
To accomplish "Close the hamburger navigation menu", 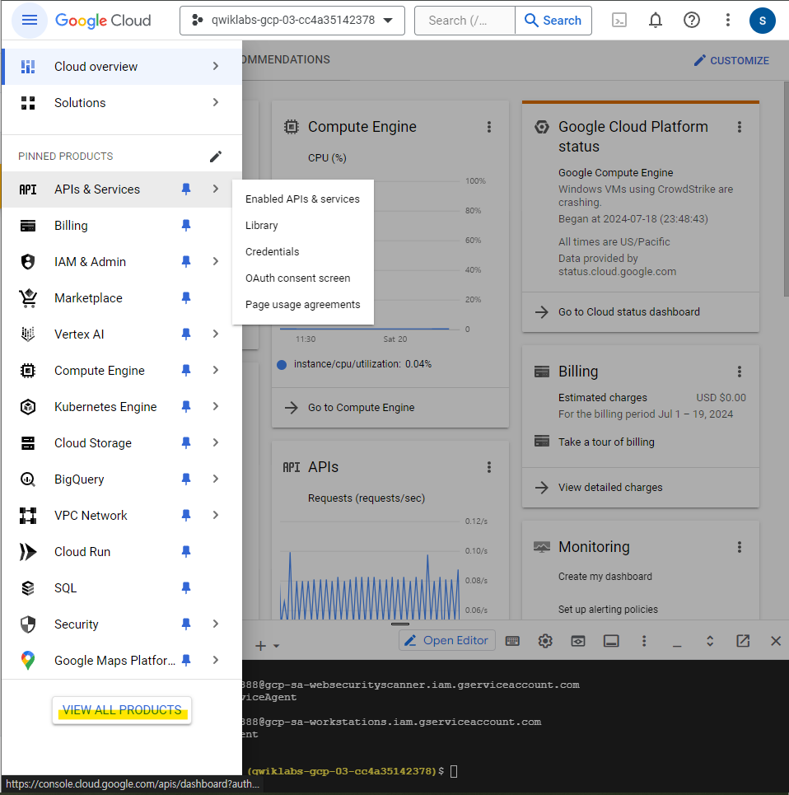I will point(30,21).
